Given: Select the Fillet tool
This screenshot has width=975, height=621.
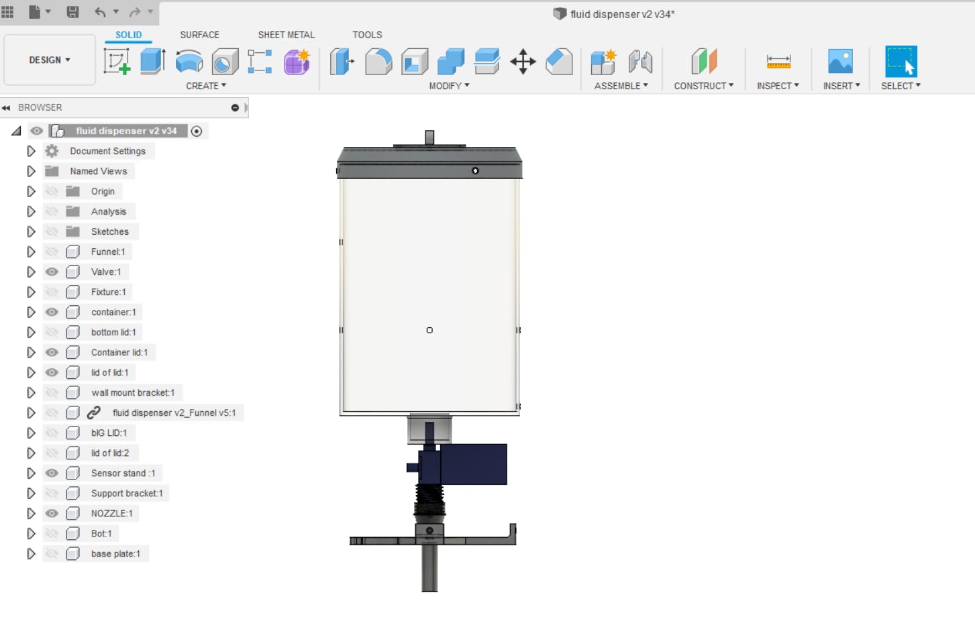Looking at the screenshot, I should click(x=378, y=62).
